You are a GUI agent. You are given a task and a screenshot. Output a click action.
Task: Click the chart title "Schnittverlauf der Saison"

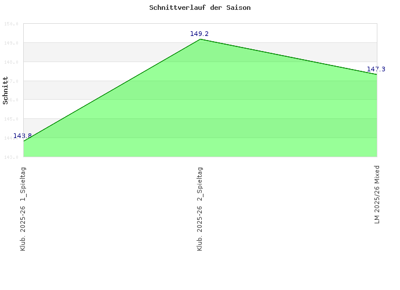pyautogui.click(x=200, y=8)
